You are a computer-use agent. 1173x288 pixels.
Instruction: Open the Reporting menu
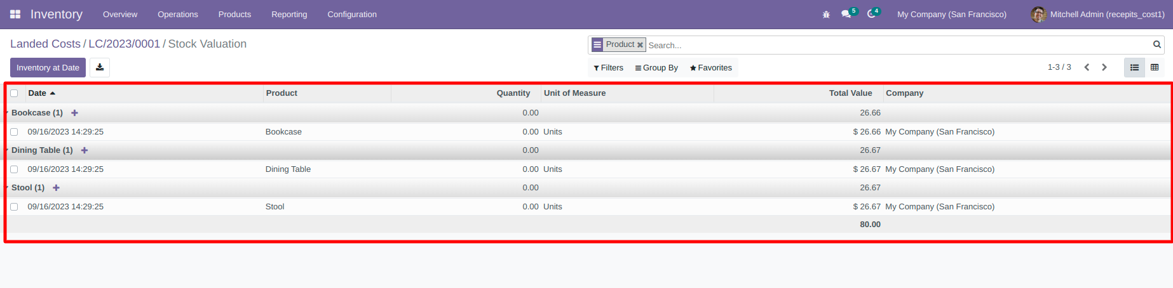(x=289, y=14)
